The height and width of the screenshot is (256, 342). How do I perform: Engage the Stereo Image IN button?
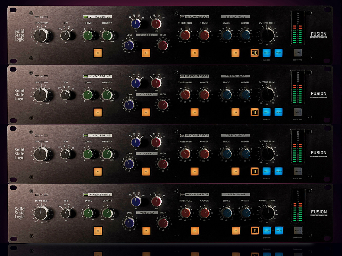tap(235, 53)
